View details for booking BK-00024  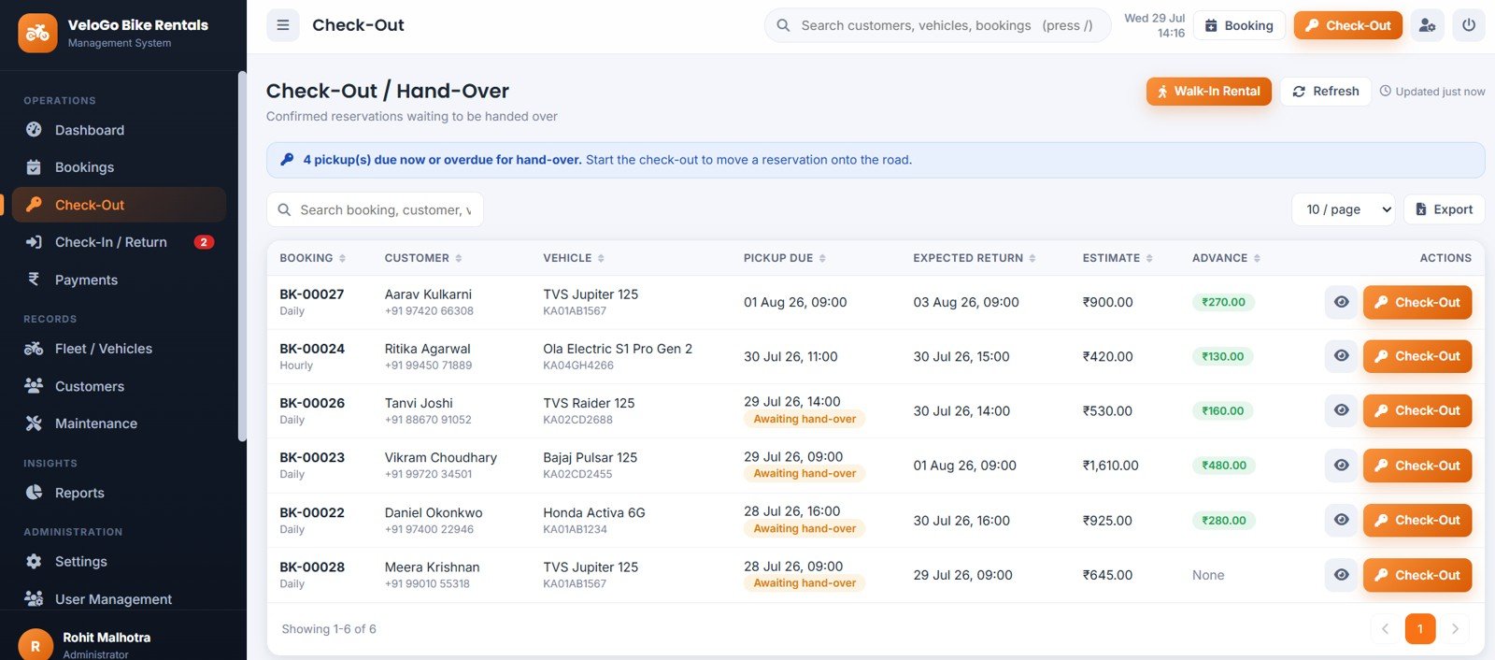pos(1341,356)
